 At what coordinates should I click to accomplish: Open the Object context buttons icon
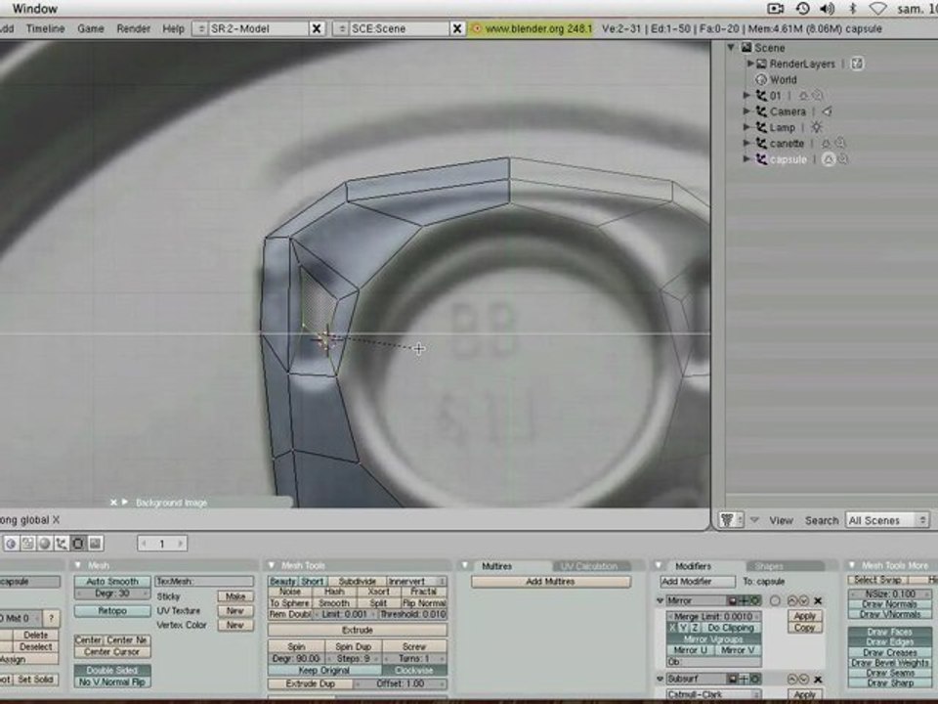click(61, 544)
